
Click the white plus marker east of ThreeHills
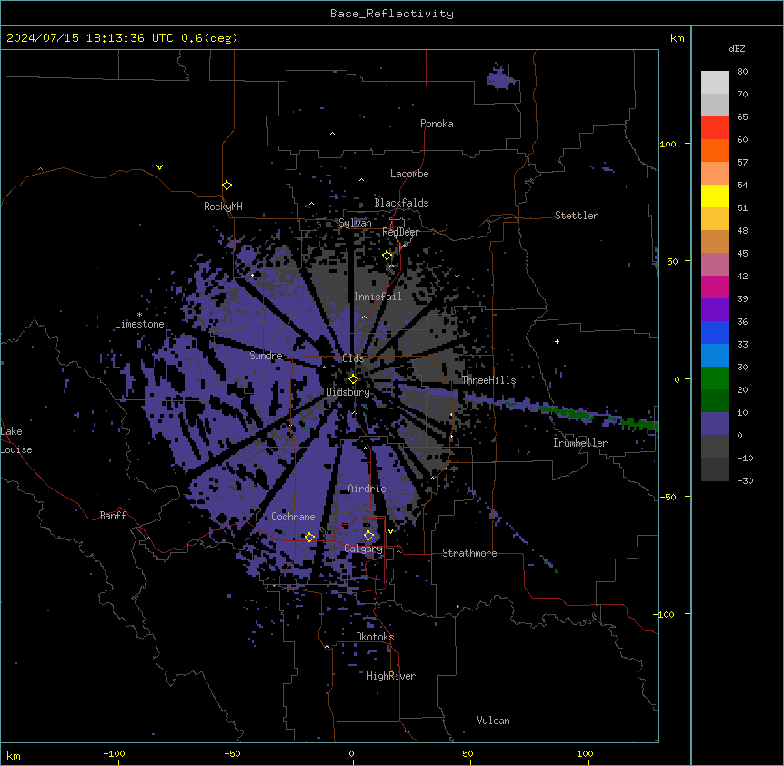tap(557, 342)
